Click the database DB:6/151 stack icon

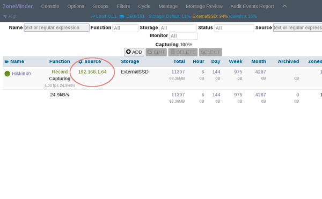click(x=122, y=17)
